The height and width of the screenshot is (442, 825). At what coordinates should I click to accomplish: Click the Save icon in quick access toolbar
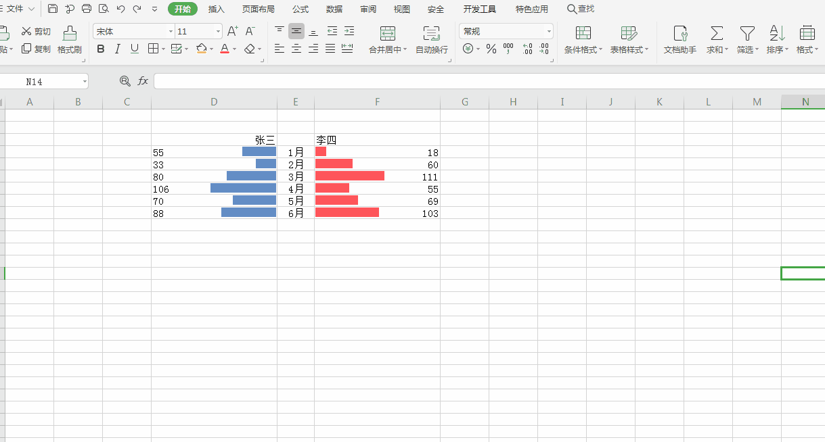pos(53,9)
